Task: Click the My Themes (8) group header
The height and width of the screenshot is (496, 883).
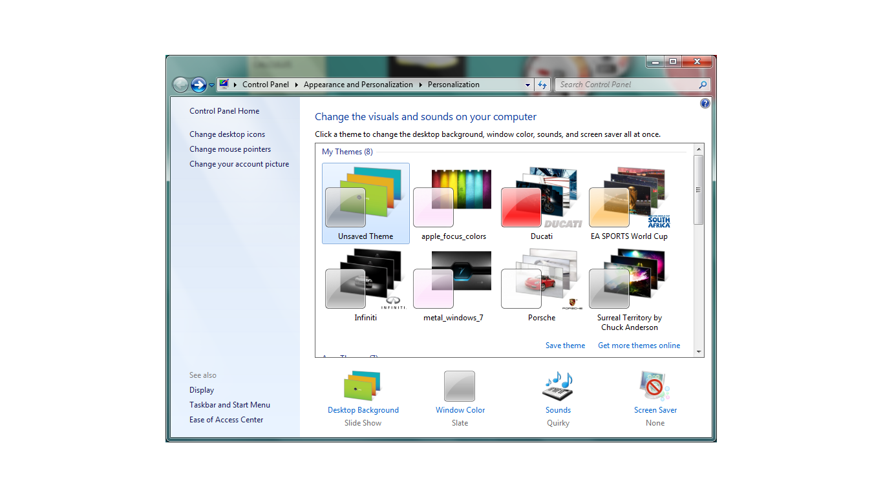Action: [x=347, y=152]
